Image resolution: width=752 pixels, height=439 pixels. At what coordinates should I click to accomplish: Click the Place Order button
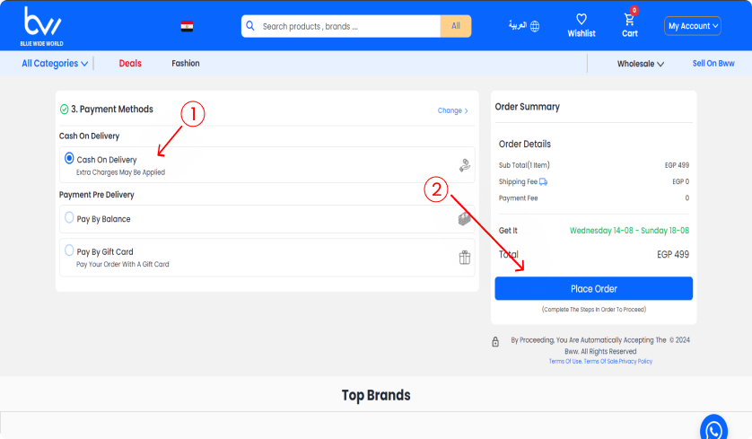tap(594, 288)
